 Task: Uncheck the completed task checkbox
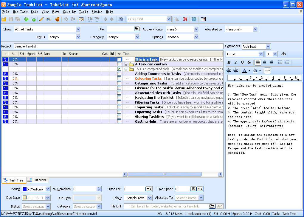point(119,69)
